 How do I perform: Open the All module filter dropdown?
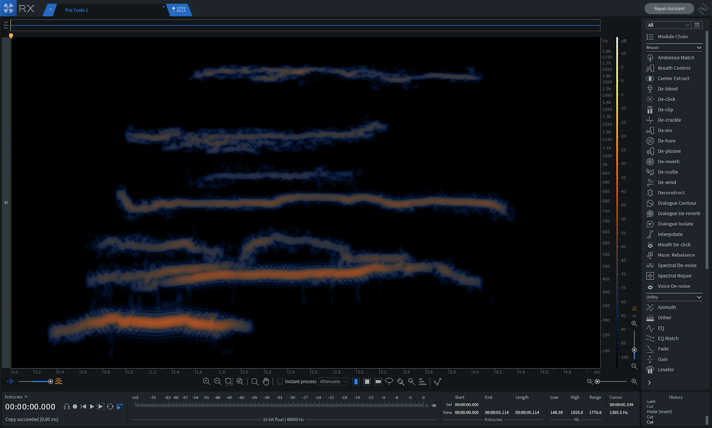668,25
